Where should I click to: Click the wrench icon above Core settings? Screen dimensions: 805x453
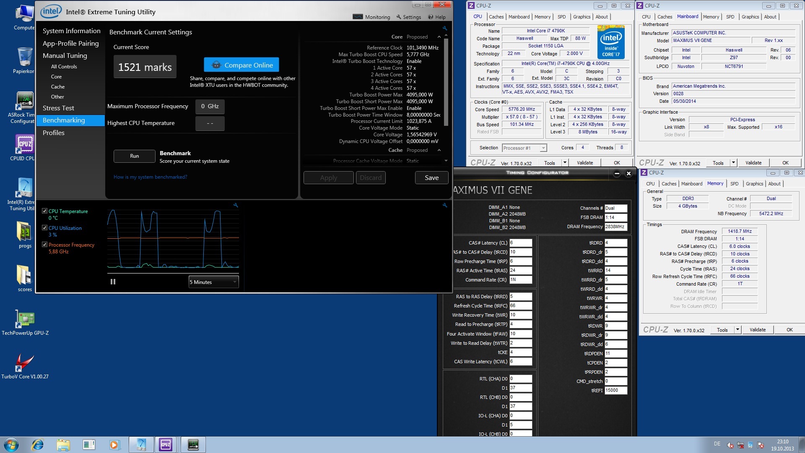445,29
